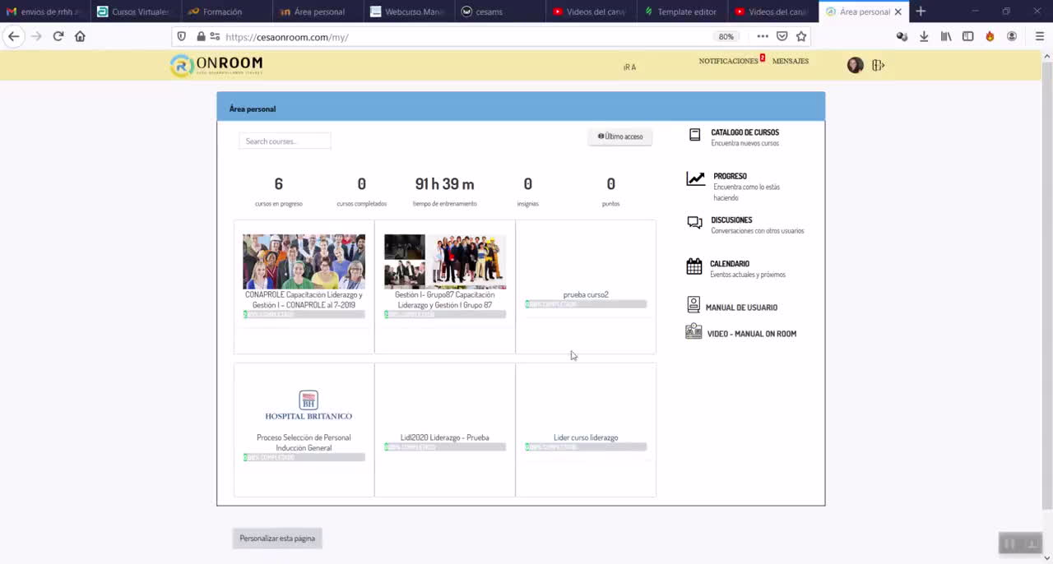Open the Catalogo de Cursos book icon
The width and height of the screenshot is (1053, 564).
(695, 135)
